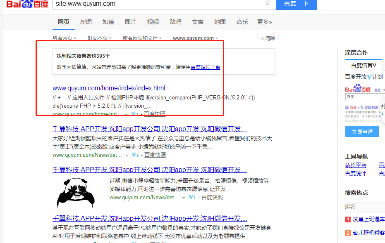Open the 图片 tab

pos(131,22)
